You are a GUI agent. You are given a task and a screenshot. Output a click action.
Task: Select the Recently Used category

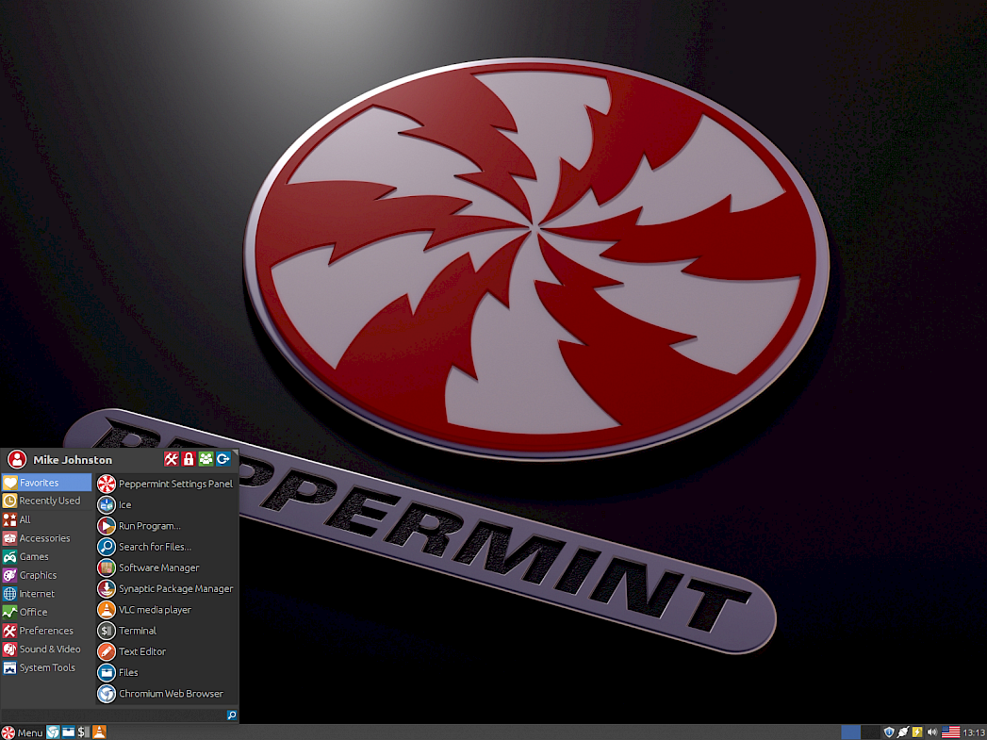pos(46,501)
